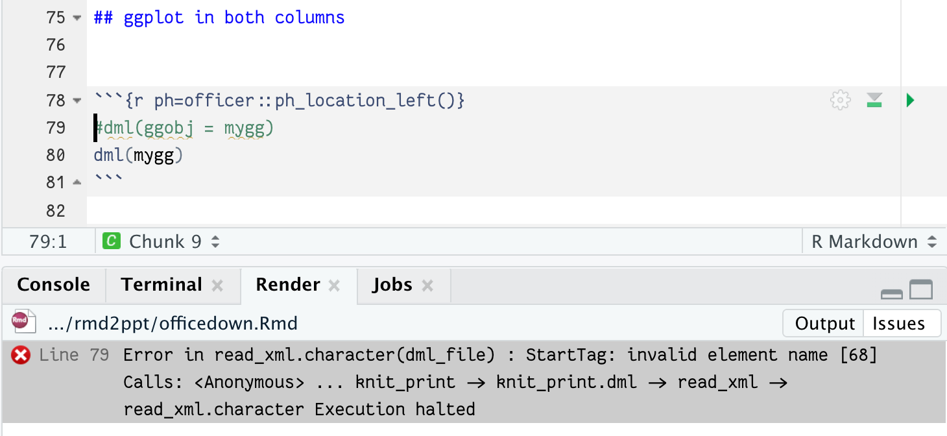Open chunk 78 options gear icon
This screenshot has height=436, width=947.
pos(841,101)
